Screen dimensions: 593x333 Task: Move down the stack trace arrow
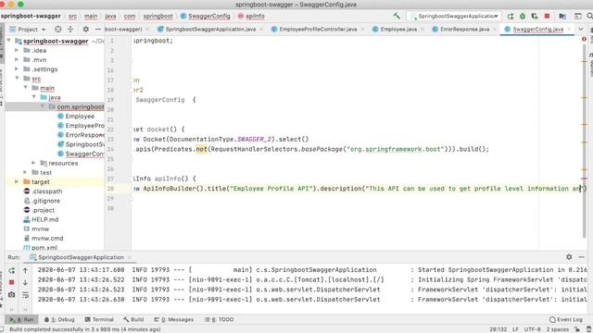click(25, 282)
